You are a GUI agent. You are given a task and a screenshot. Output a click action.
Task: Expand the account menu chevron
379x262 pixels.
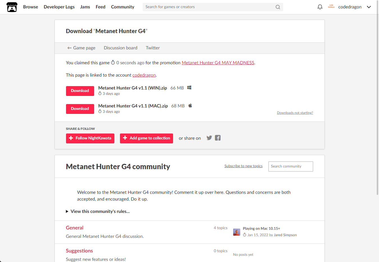pos(369,7)
